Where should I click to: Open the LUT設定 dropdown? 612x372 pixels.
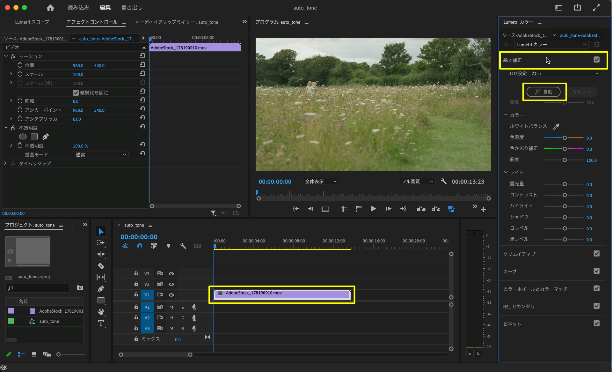pyautogui.click(x=565, y=73)
